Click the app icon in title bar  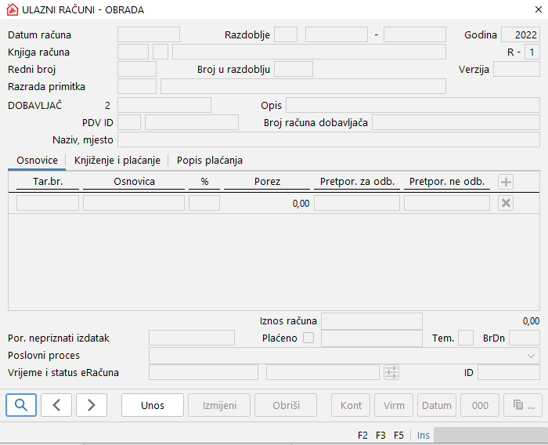pyautogui.click(x=11, y=10)
